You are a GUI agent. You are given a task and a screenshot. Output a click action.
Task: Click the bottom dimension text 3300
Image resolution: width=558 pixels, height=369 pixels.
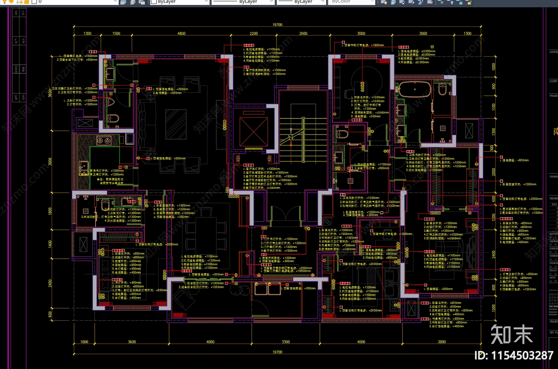pyautogui.click(x=286, y=342)
